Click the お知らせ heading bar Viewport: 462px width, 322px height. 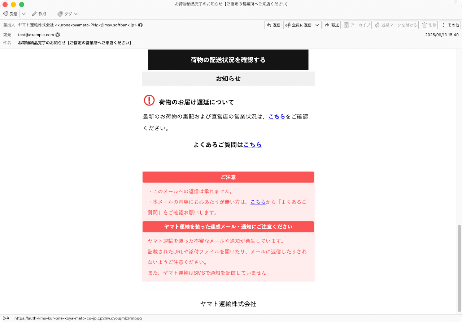coord(228,78)
